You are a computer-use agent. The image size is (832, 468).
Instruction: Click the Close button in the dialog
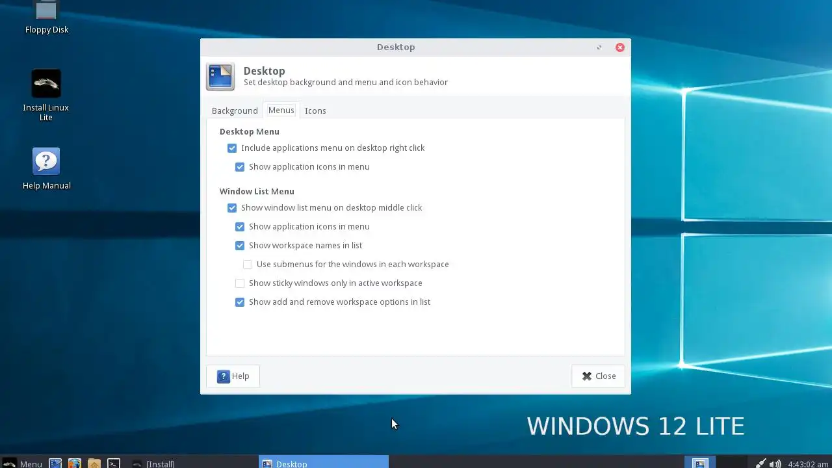(598, 376)
